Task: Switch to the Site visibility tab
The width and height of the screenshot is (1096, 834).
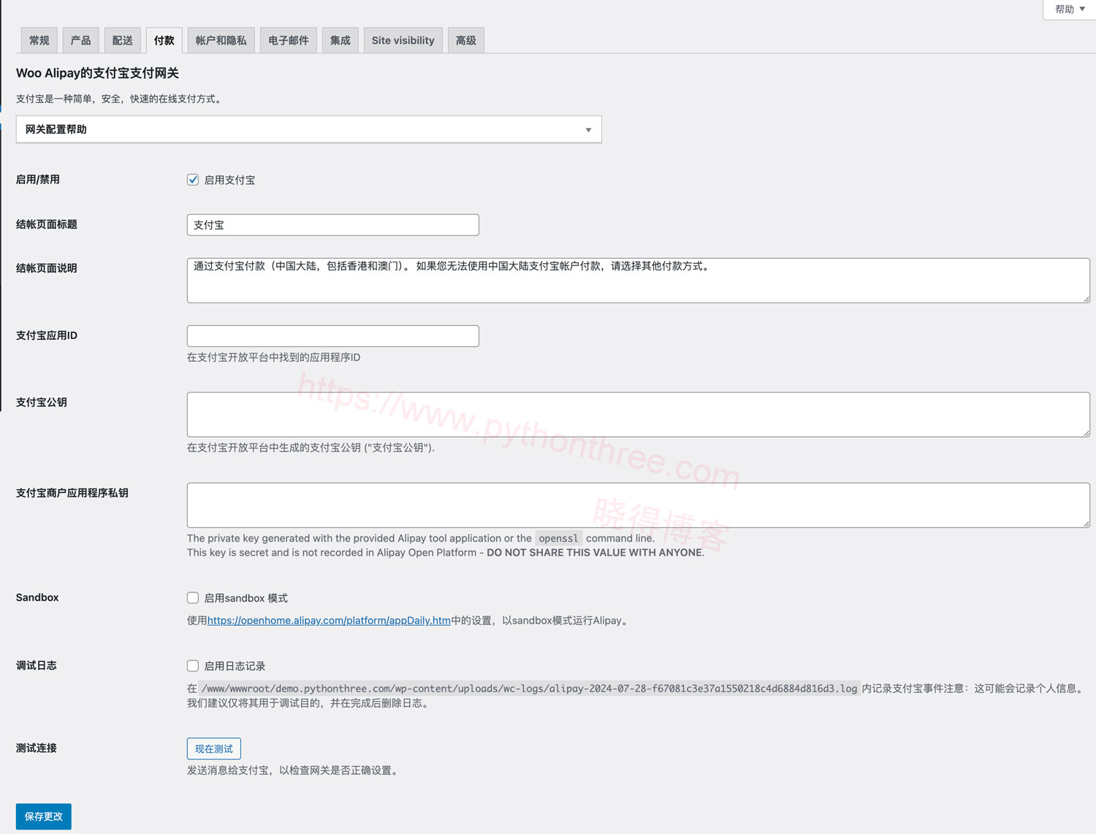Action: [x=403, y=40]
